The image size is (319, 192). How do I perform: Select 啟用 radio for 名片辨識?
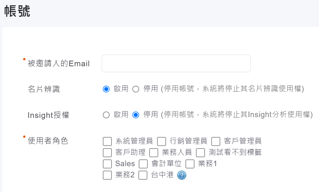click(x=106, y=89)
